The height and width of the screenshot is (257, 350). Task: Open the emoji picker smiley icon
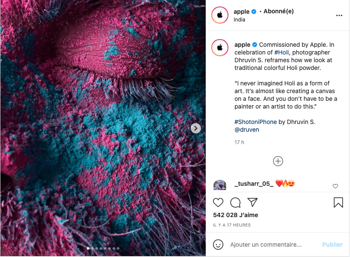(218, 245)
